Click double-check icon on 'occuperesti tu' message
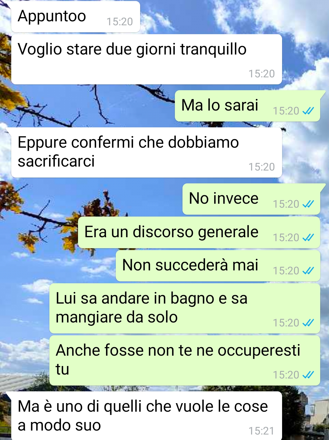 [x=308, y=375]
